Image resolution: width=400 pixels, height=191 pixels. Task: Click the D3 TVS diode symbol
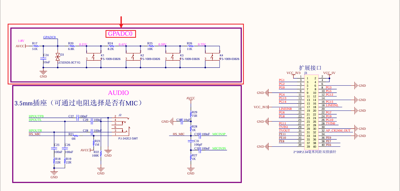[x=58, y=57]
